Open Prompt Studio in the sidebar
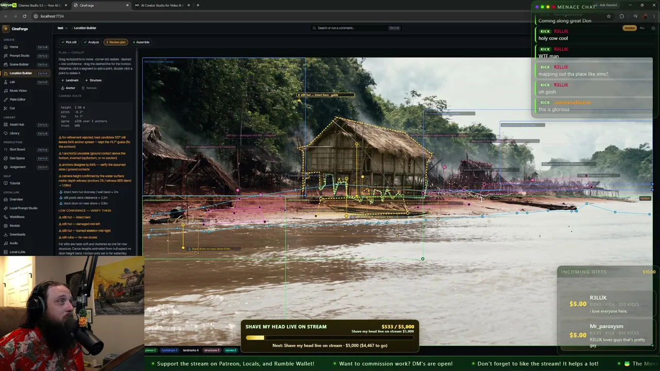Image resolution: width=660 pixels, height=371 pixels. (x=20, y=56)
